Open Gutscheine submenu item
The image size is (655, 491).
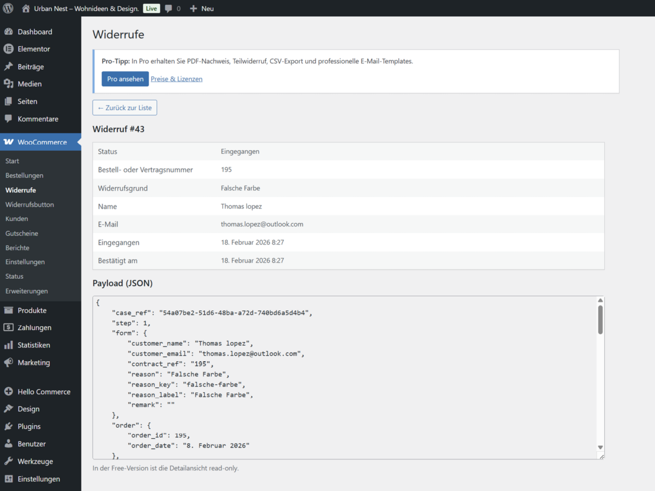coord(22,233)
